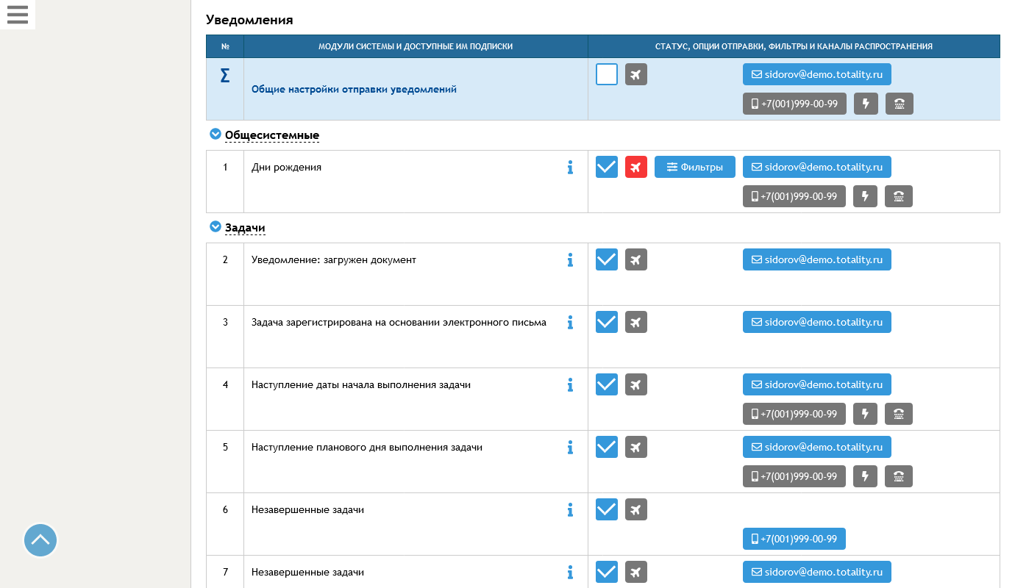Select Наступление планового дня выполнения задачи label
1015x588 pixels.
(367, 447)
